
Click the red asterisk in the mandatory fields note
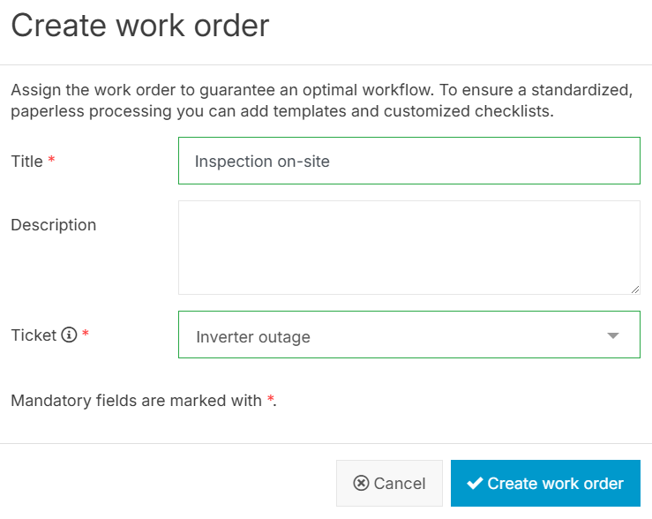pyautogui.click(x=270, y=401)
